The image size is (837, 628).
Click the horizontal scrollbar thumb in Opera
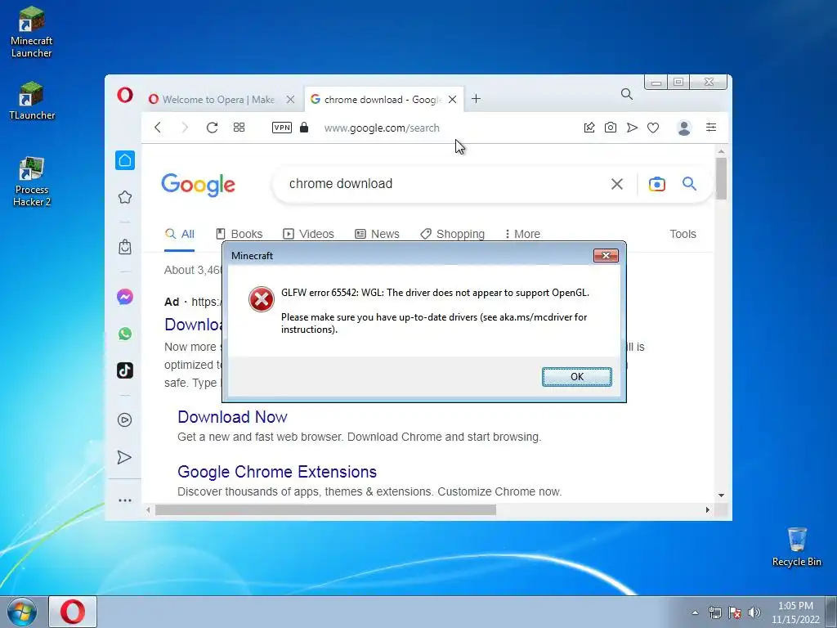[325, 510]
